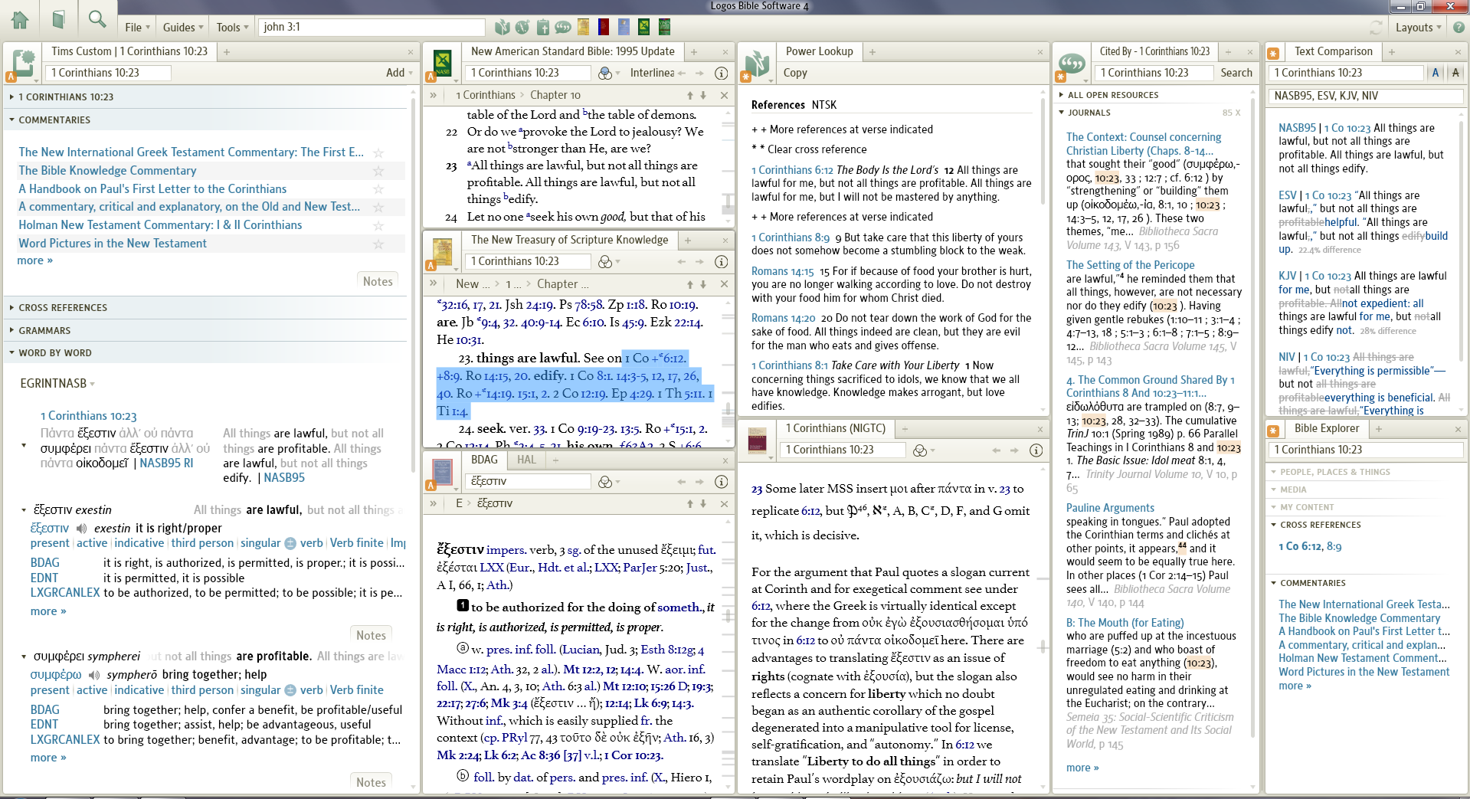Toggle star for Word Pictures in New Testament
1470x799 pixels.
(378, 244)
